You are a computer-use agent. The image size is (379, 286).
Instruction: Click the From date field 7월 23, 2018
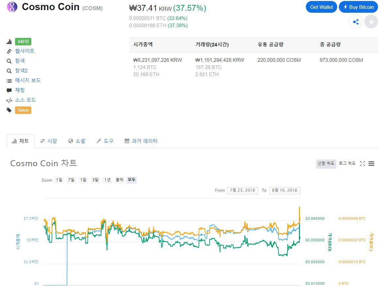pos(242,190)
